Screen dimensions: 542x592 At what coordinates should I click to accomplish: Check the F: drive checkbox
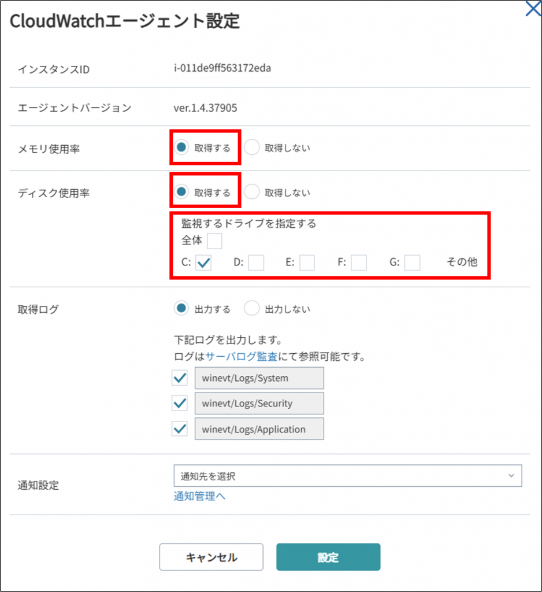point(359,262)
